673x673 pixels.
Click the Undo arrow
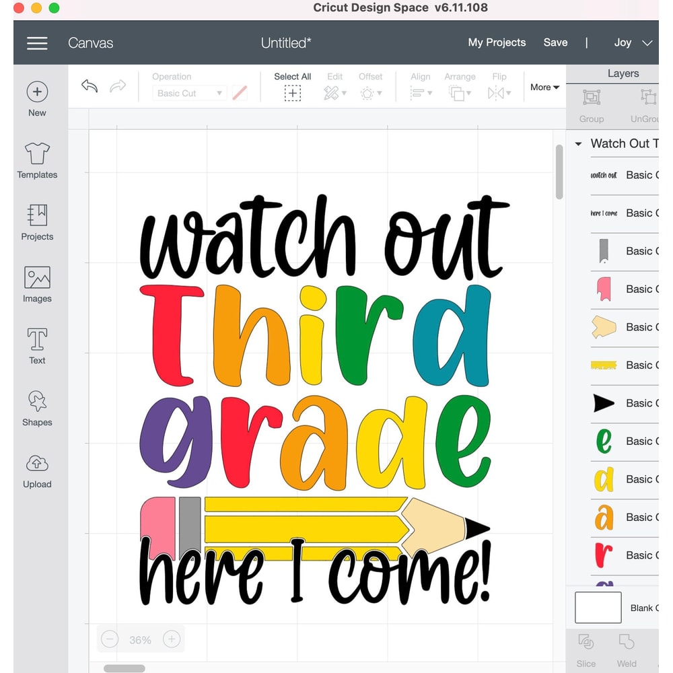point(89,86)
